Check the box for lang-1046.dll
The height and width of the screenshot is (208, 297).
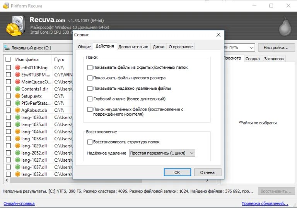pos(8,131)
